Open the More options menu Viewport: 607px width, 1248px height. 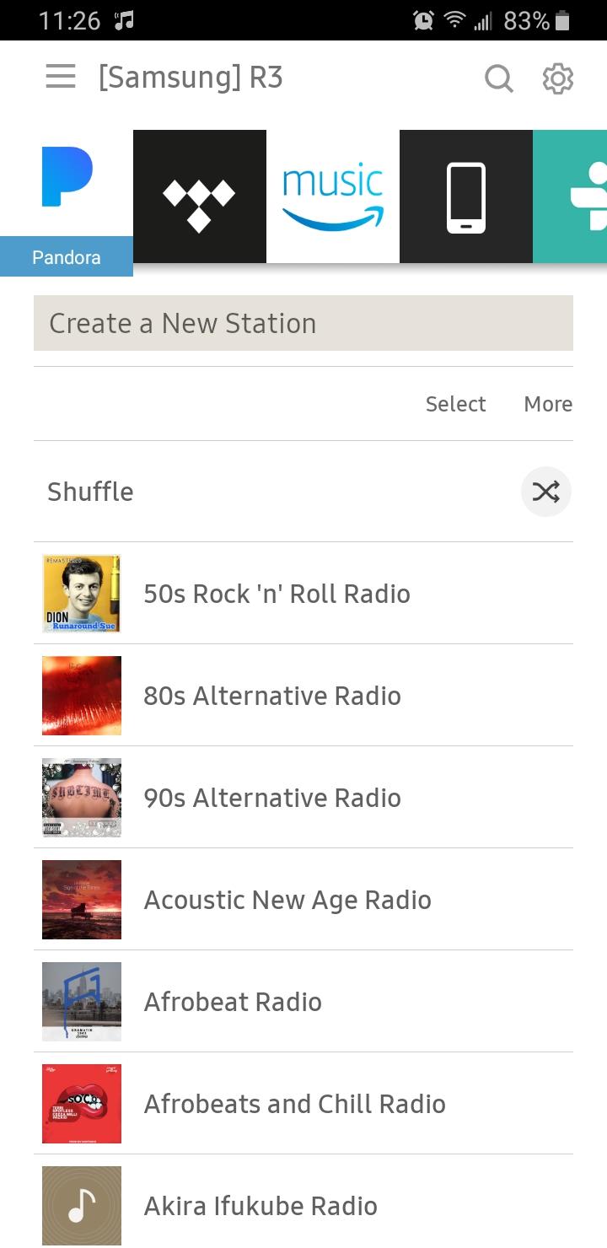[x=548, y=404]
